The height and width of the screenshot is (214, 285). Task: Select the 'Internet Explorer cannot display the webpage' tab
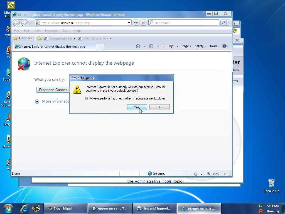tap(54, 47)
